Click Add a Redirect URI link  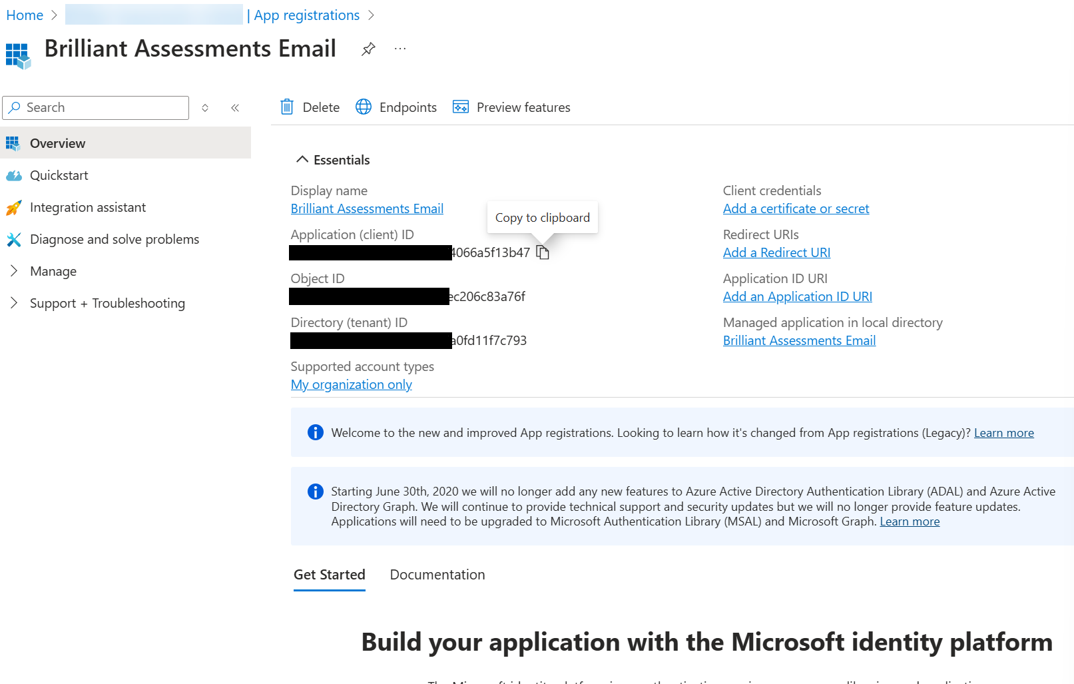coord(776,252)
